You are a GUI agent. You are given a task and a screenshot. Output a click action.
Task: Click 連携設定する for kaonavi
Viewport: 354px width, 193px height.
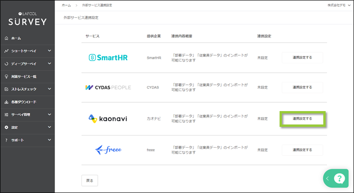[x=302, y=119]
